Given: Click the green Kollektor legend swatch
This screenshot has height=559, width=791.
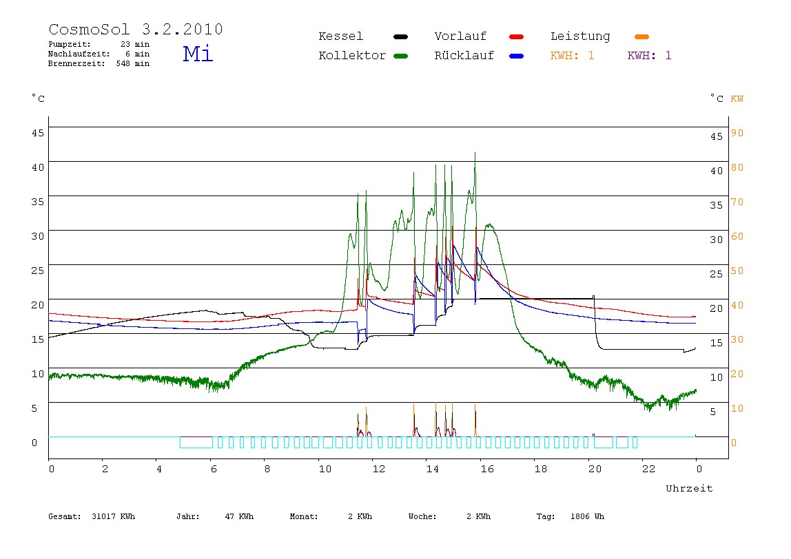Looking at the screenshot, I should pos(400,56).
